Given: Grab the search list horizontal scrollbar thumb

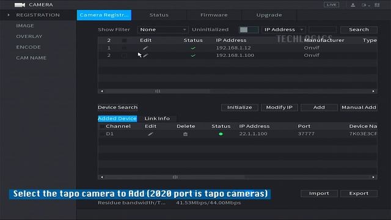Looking at the screenshot, I should pos(158,91).
